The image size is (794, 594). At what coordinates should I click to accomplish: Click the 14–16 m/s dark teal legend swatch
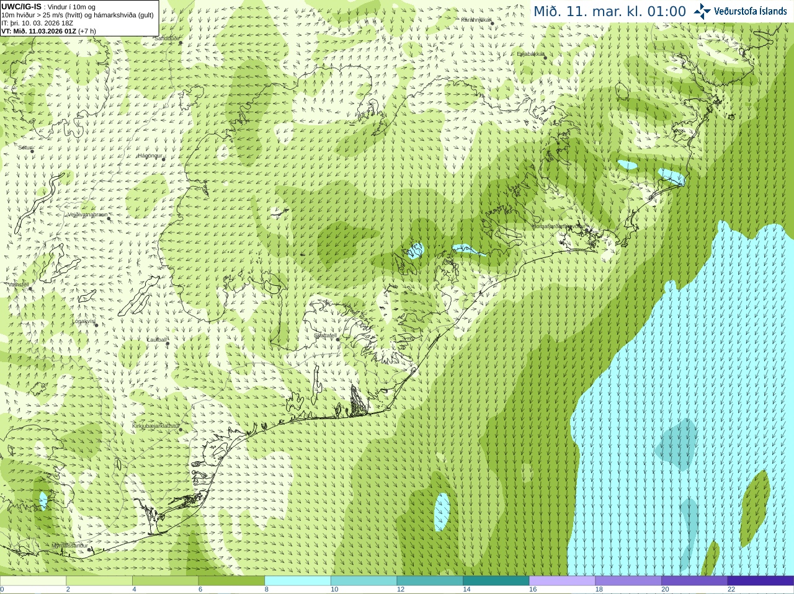496,581
